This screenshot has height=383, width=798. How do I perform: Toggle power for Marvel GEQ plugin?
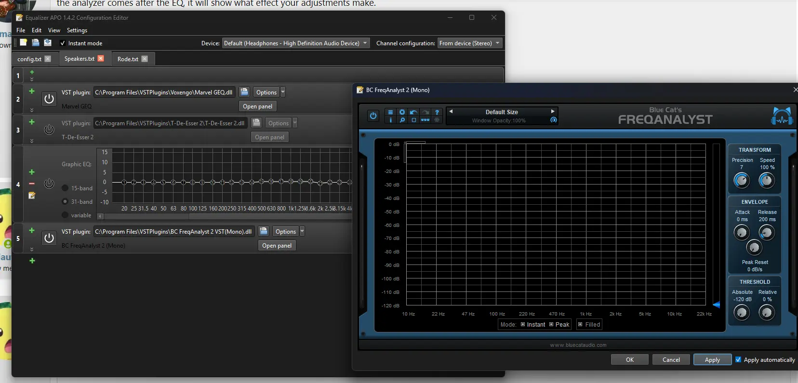point(49,99)
